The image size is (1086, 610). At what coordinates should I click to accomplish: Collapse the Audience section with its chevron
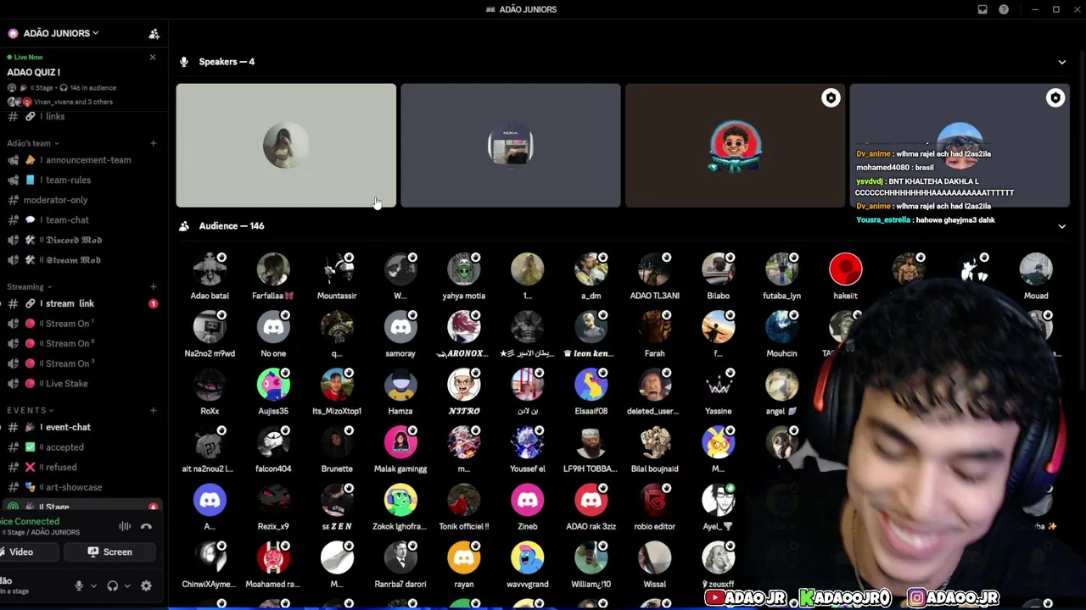click(x=1061, y=226)
